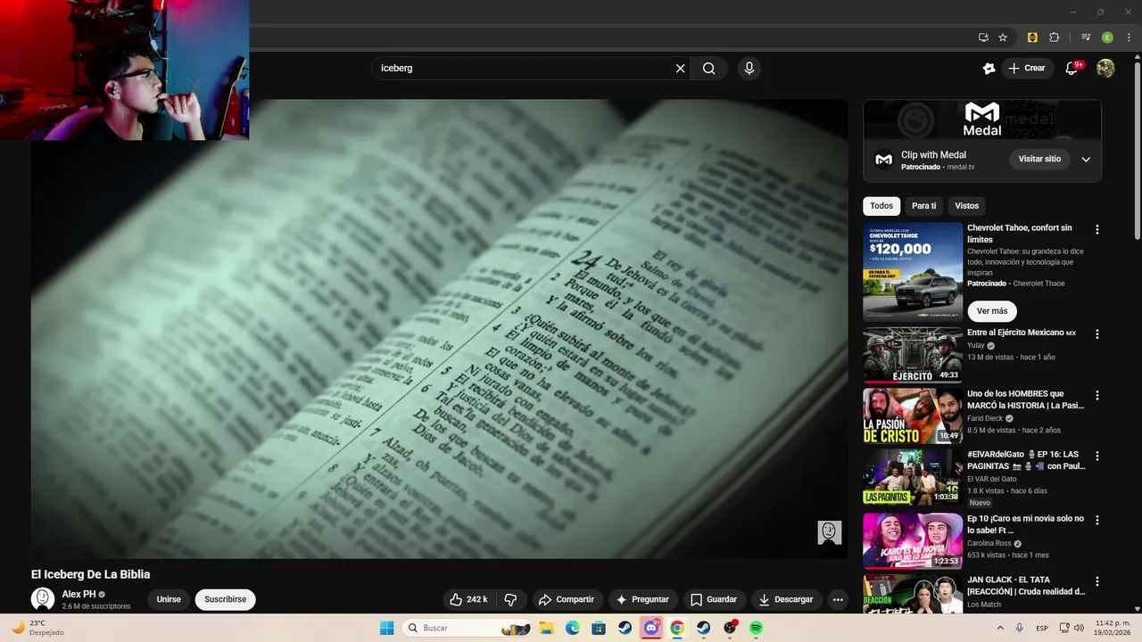1142x642 pixels.
Task: Click the Visitar sitio button
Action: (x=1040, y=159)
